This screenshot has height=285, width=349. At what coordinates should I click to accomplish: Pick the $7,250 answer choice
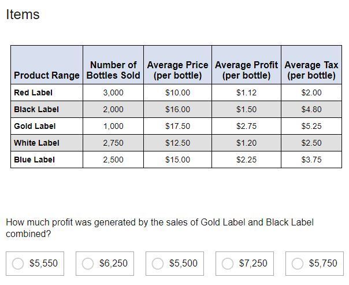point(228,264)
